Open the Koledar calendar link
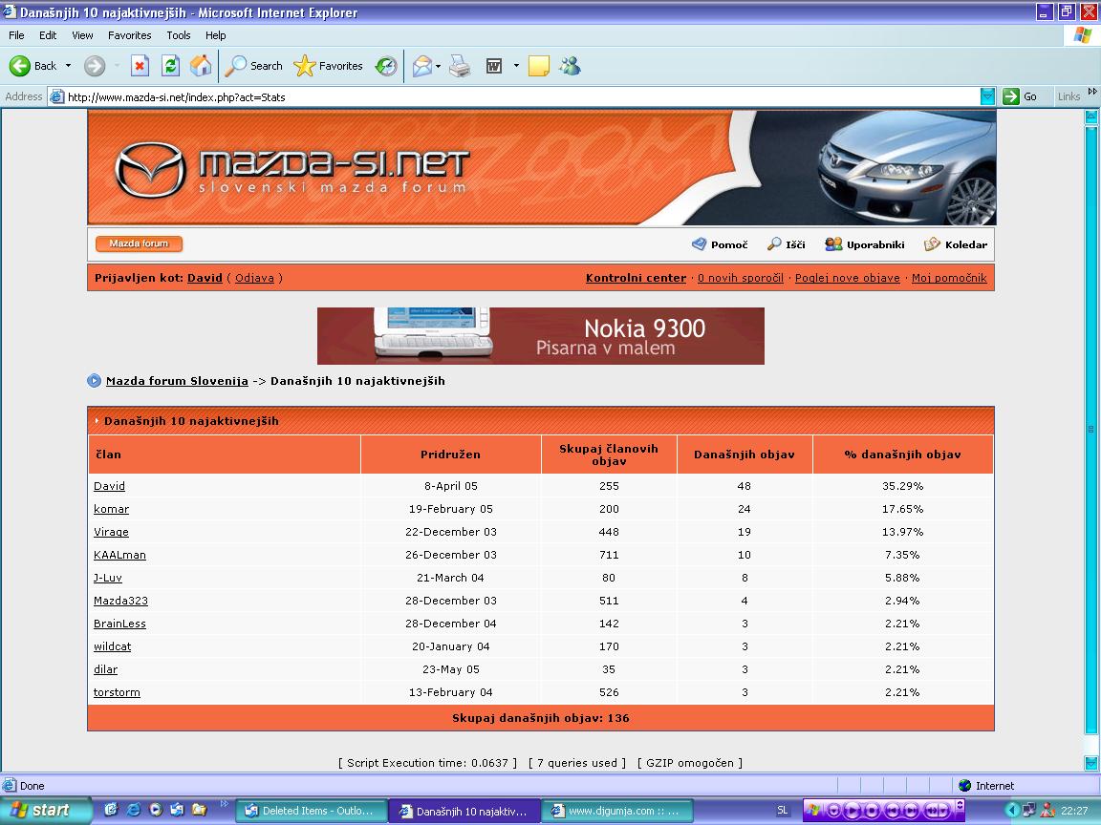Image resolution: width=1101 pixels, height=825 pixels. point(956,244)
